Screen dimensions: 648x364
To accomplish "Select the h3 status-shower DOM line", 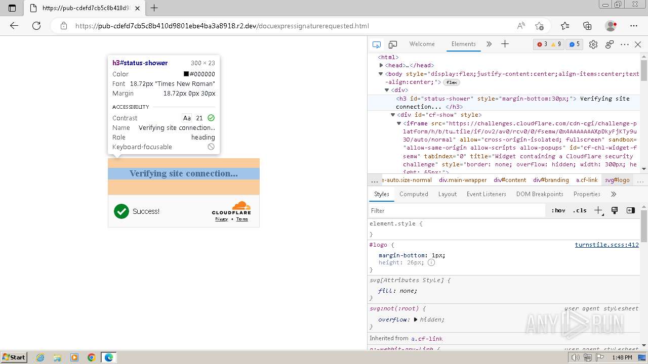I will point(504,103).
